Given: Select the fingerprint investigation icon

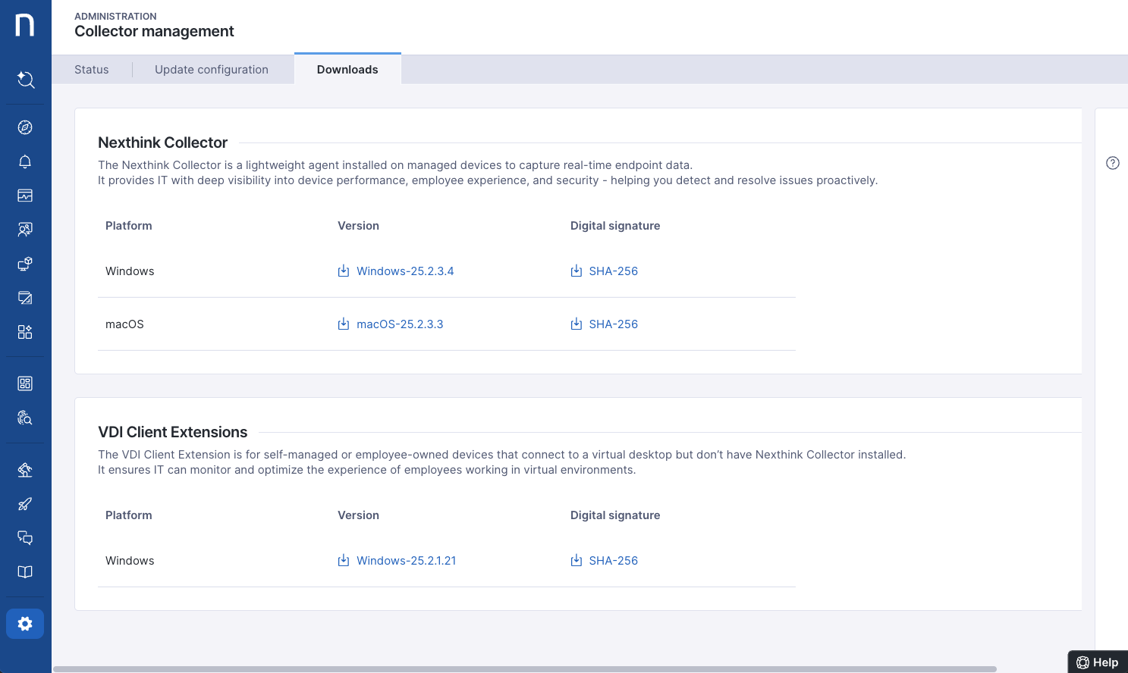Looking at the screenshot, I should (25, 418).
